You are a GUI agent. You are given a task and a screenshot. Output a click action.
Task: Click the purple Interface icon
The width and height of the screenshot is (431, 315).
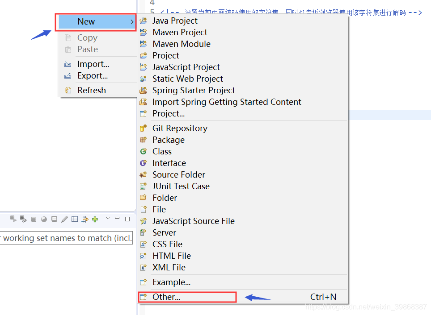click(x=143, y=163)
